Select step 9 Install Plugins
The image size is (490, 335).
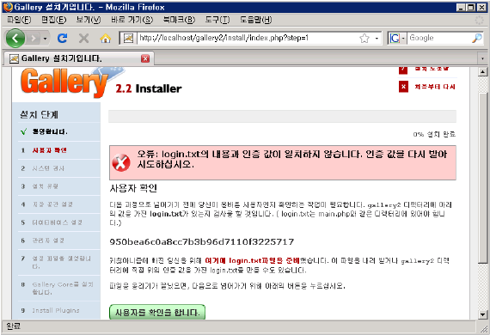56,311
